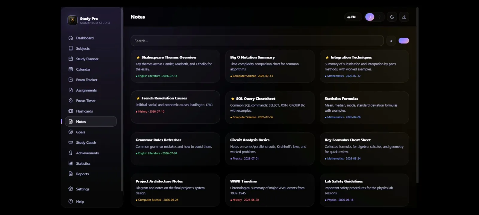Click the Notes page heading
Screen dimensions: 479x215
[x=138, y=17]
